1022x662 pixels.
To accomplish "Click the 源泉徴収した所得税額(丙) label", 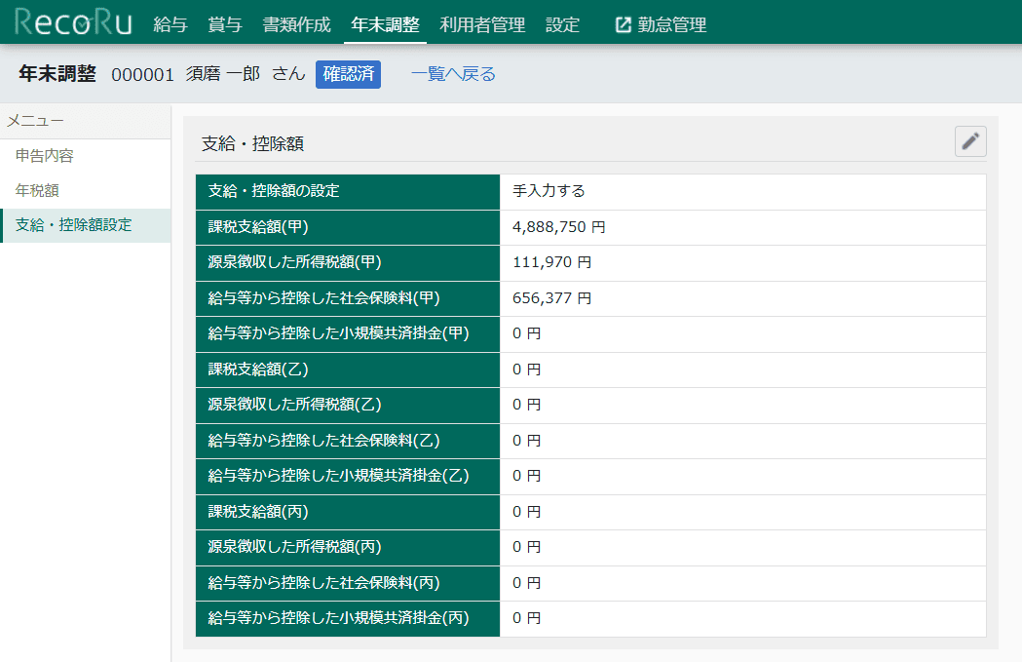I will [294, 547].
